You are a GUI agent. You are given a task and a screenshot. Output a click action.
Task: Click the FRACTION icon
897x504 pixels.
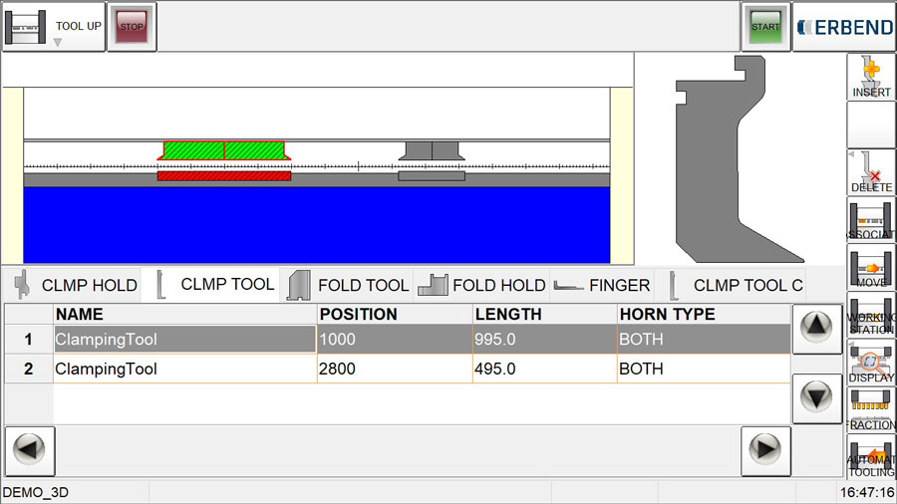tap(871, 409)
